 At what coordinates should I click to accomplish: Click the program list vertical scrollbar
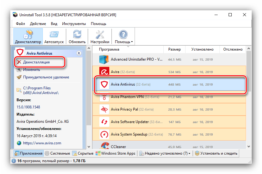click(x=248, y=94)
